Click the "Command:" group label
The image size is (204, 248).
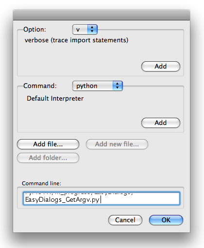(40, 86)
